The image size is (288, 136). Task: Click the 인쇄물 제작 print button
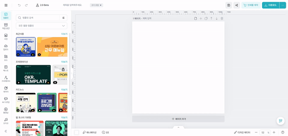pos(251,5)
